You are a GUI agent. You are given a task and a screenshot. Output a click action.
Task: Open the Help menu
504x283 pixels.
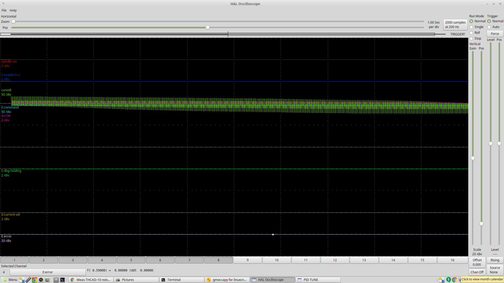13,10
